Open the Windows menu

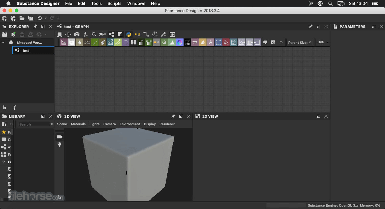(x=136, y=3)
